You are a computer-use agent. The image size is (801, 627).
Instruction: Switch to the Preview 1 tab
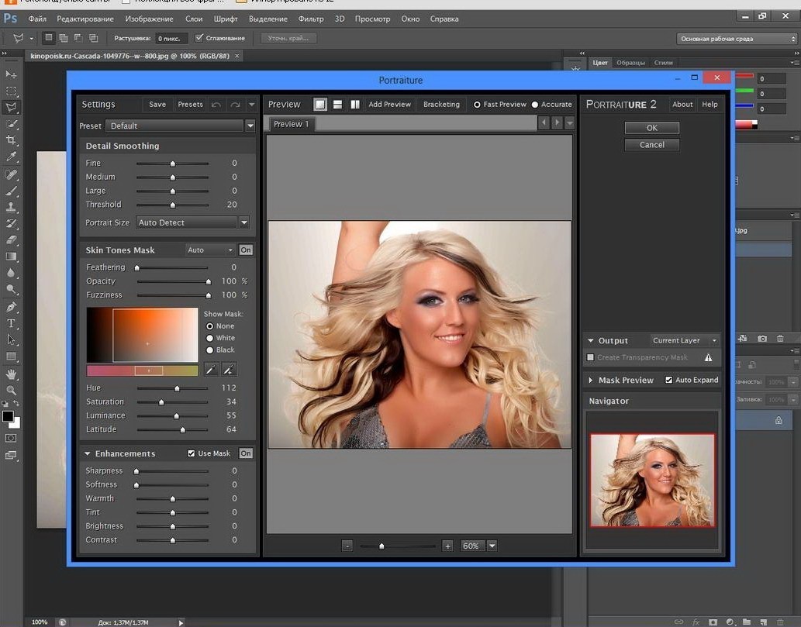click(x=292, y=124)
